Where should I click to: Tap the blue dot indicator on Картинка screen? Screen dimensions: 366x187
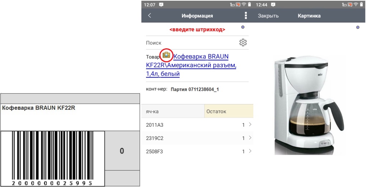(358, 27)
